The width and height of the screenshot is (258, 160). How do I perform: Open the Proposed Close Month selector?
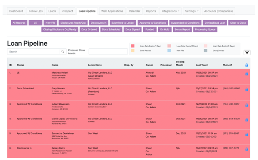click(108, 51)
